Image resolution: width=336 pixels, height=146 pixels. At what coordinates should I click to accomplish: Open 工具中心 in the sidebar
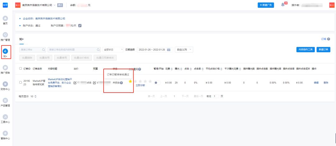(x=5, y=117)
